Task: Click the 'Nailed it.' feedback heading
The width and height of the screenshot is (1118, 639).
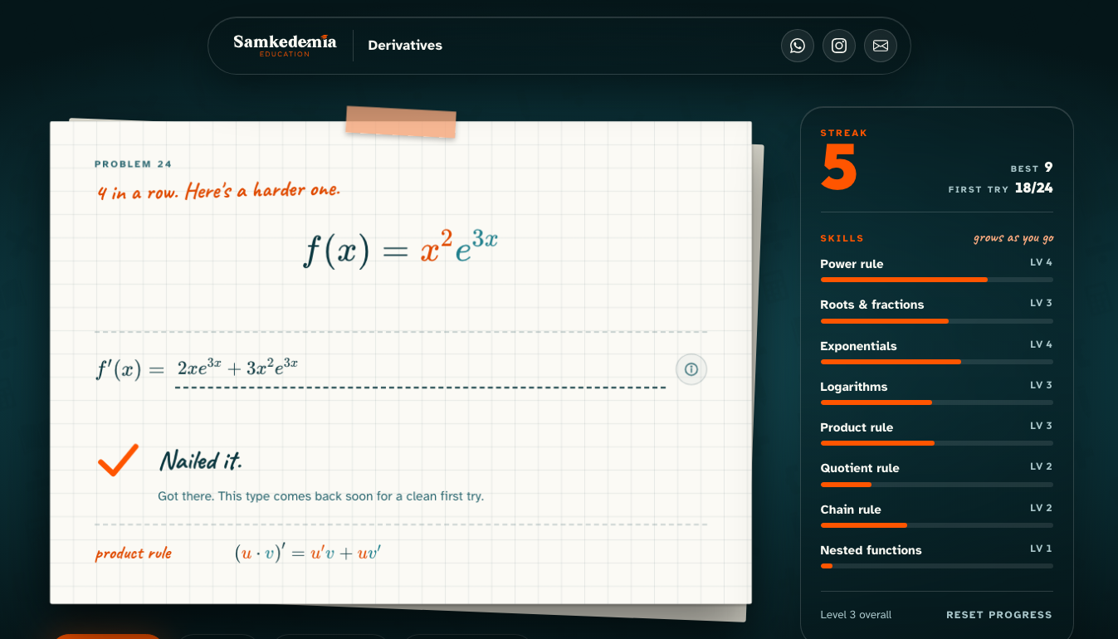Action: 201,461
